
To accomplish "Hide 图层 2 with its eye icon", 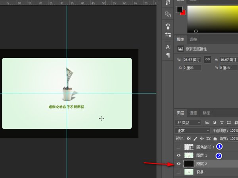I will pyautogui.click(x=178, y=164).
